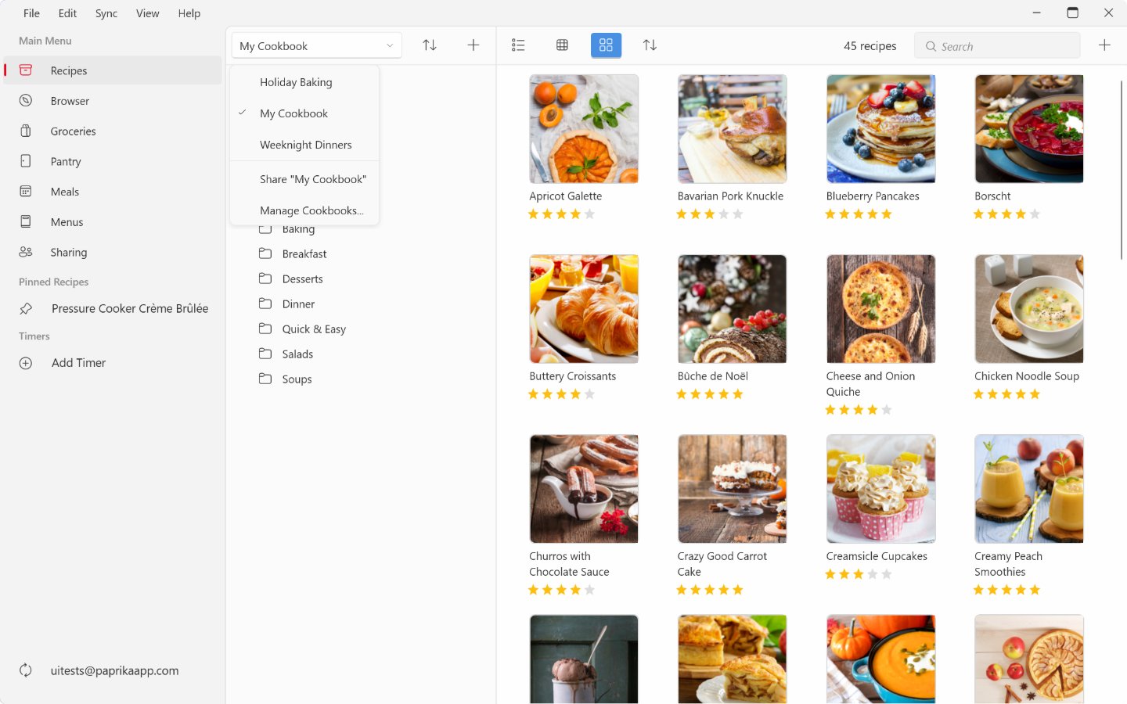Sort categories using the sort arrows icon

430,45
